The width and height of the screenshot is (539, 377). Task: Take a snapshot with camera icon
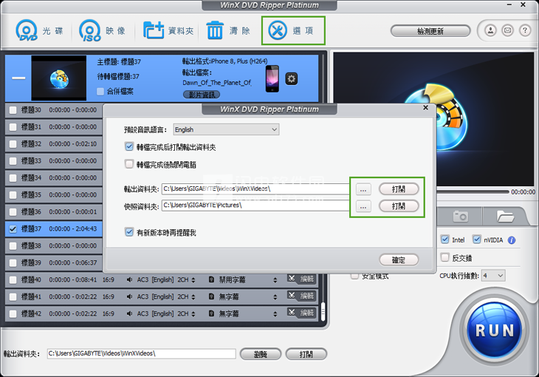(460, 217)
